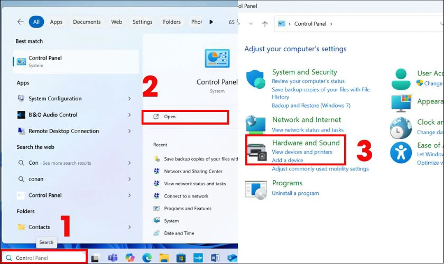Open Microsoft Store from the taskbar
Screen dimensions: 444x264
181,258
